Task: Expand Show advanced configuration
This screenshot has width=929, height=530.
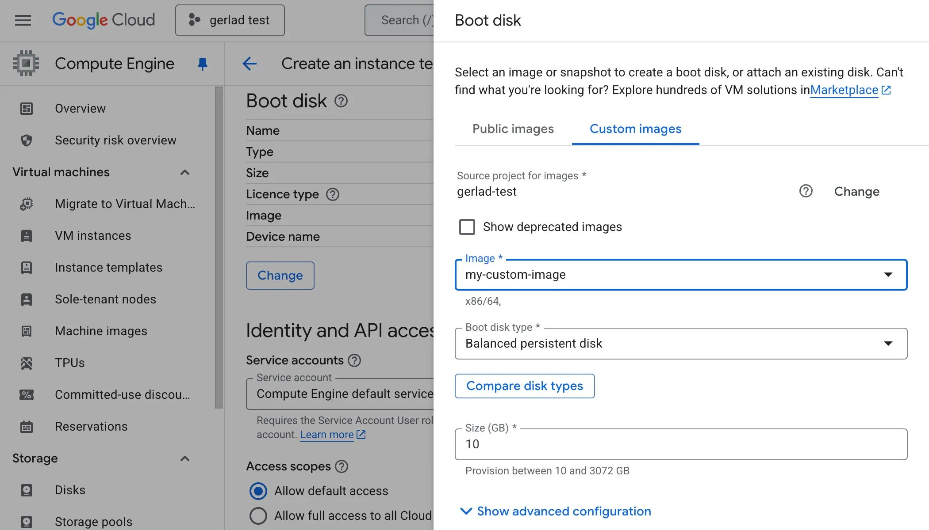Action: click(x=556, y=511)
